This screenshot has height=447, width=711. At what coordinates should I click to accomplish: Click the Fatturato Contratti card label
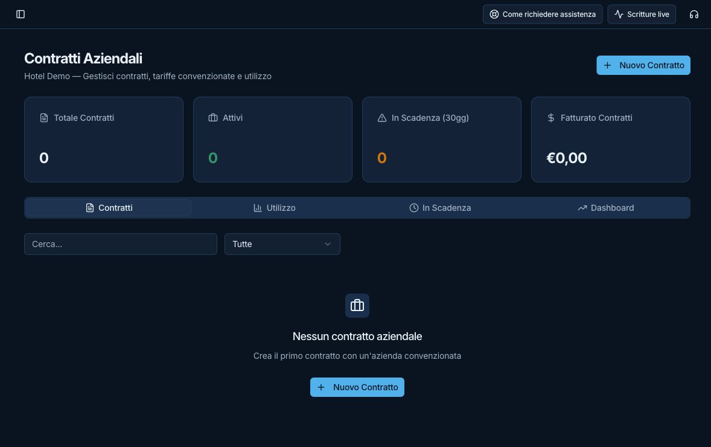pos(596,118)
